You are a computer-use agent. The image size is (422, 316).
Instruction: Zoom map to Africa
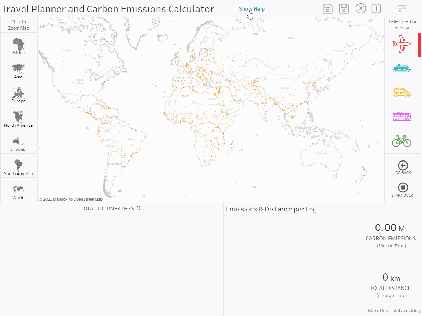point(19,45)
